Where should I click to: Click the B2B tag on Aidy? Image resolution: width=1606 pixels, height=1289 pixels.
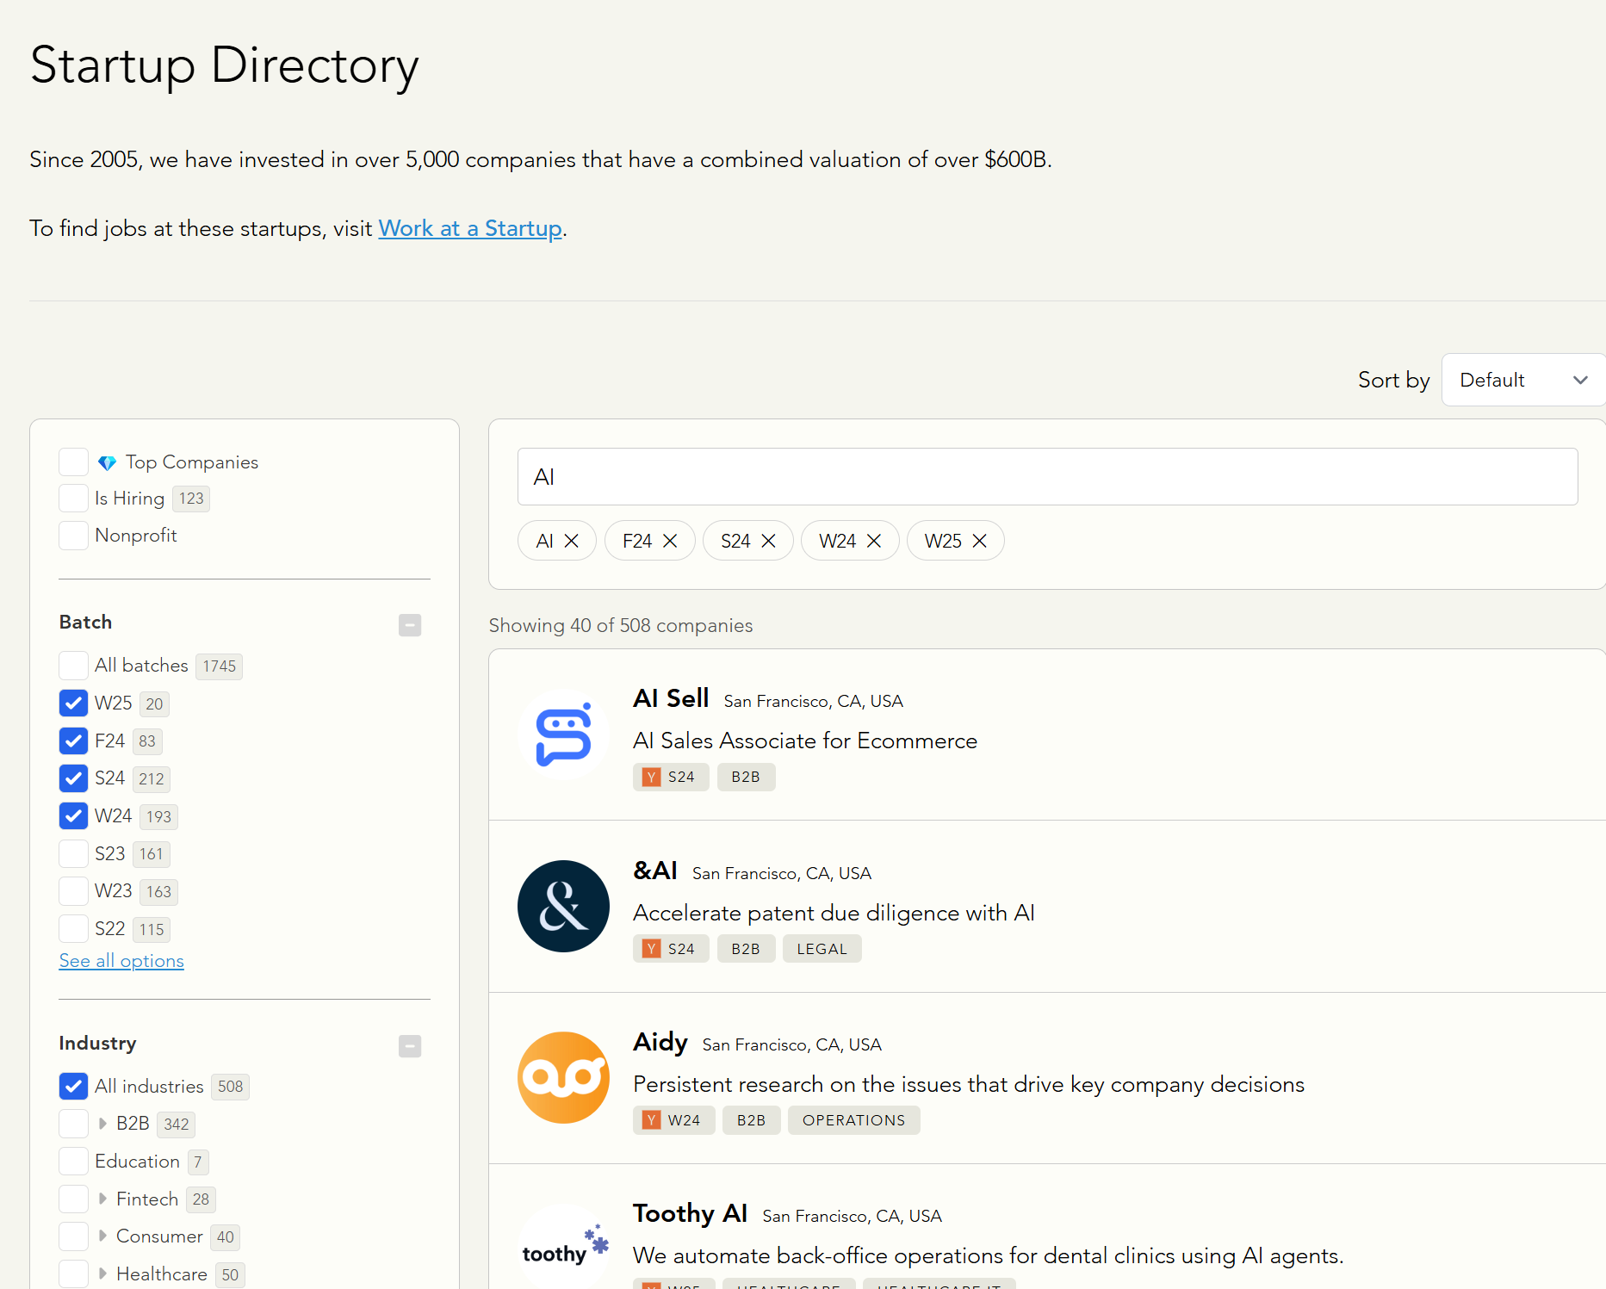pos(751,1120)
